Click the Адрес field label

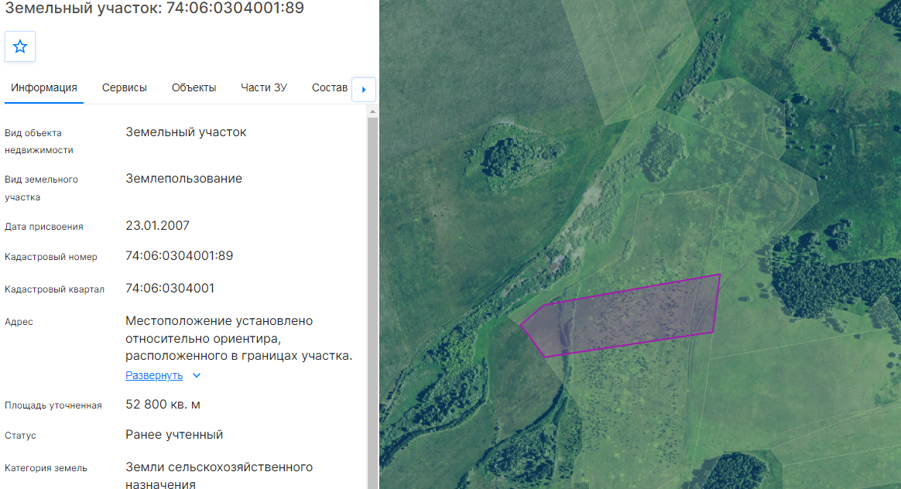coord(19,322)
